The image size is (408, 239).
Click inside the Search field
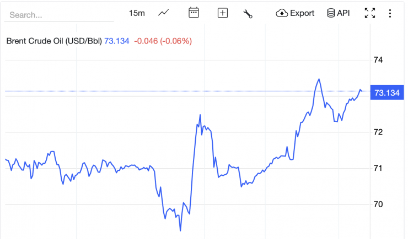click(x=58, y=15)
